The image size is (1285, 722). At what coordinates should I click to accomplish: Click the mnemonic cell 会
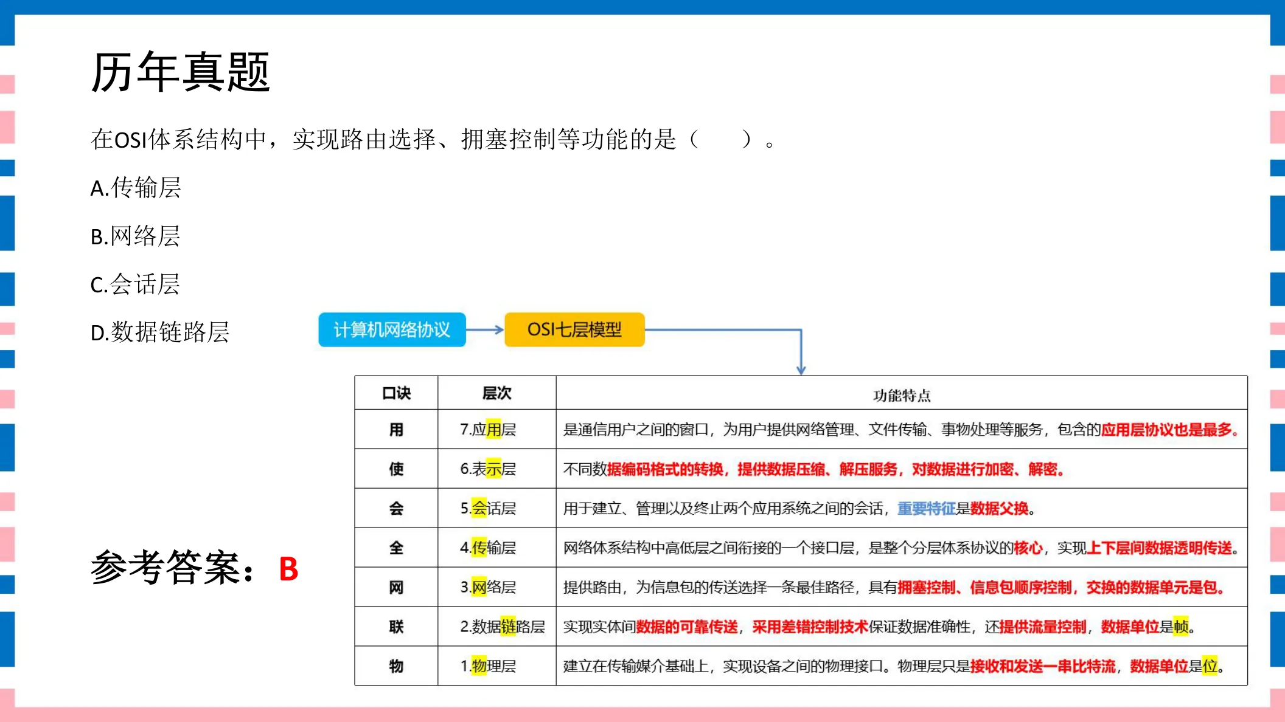tap(396, 508)
